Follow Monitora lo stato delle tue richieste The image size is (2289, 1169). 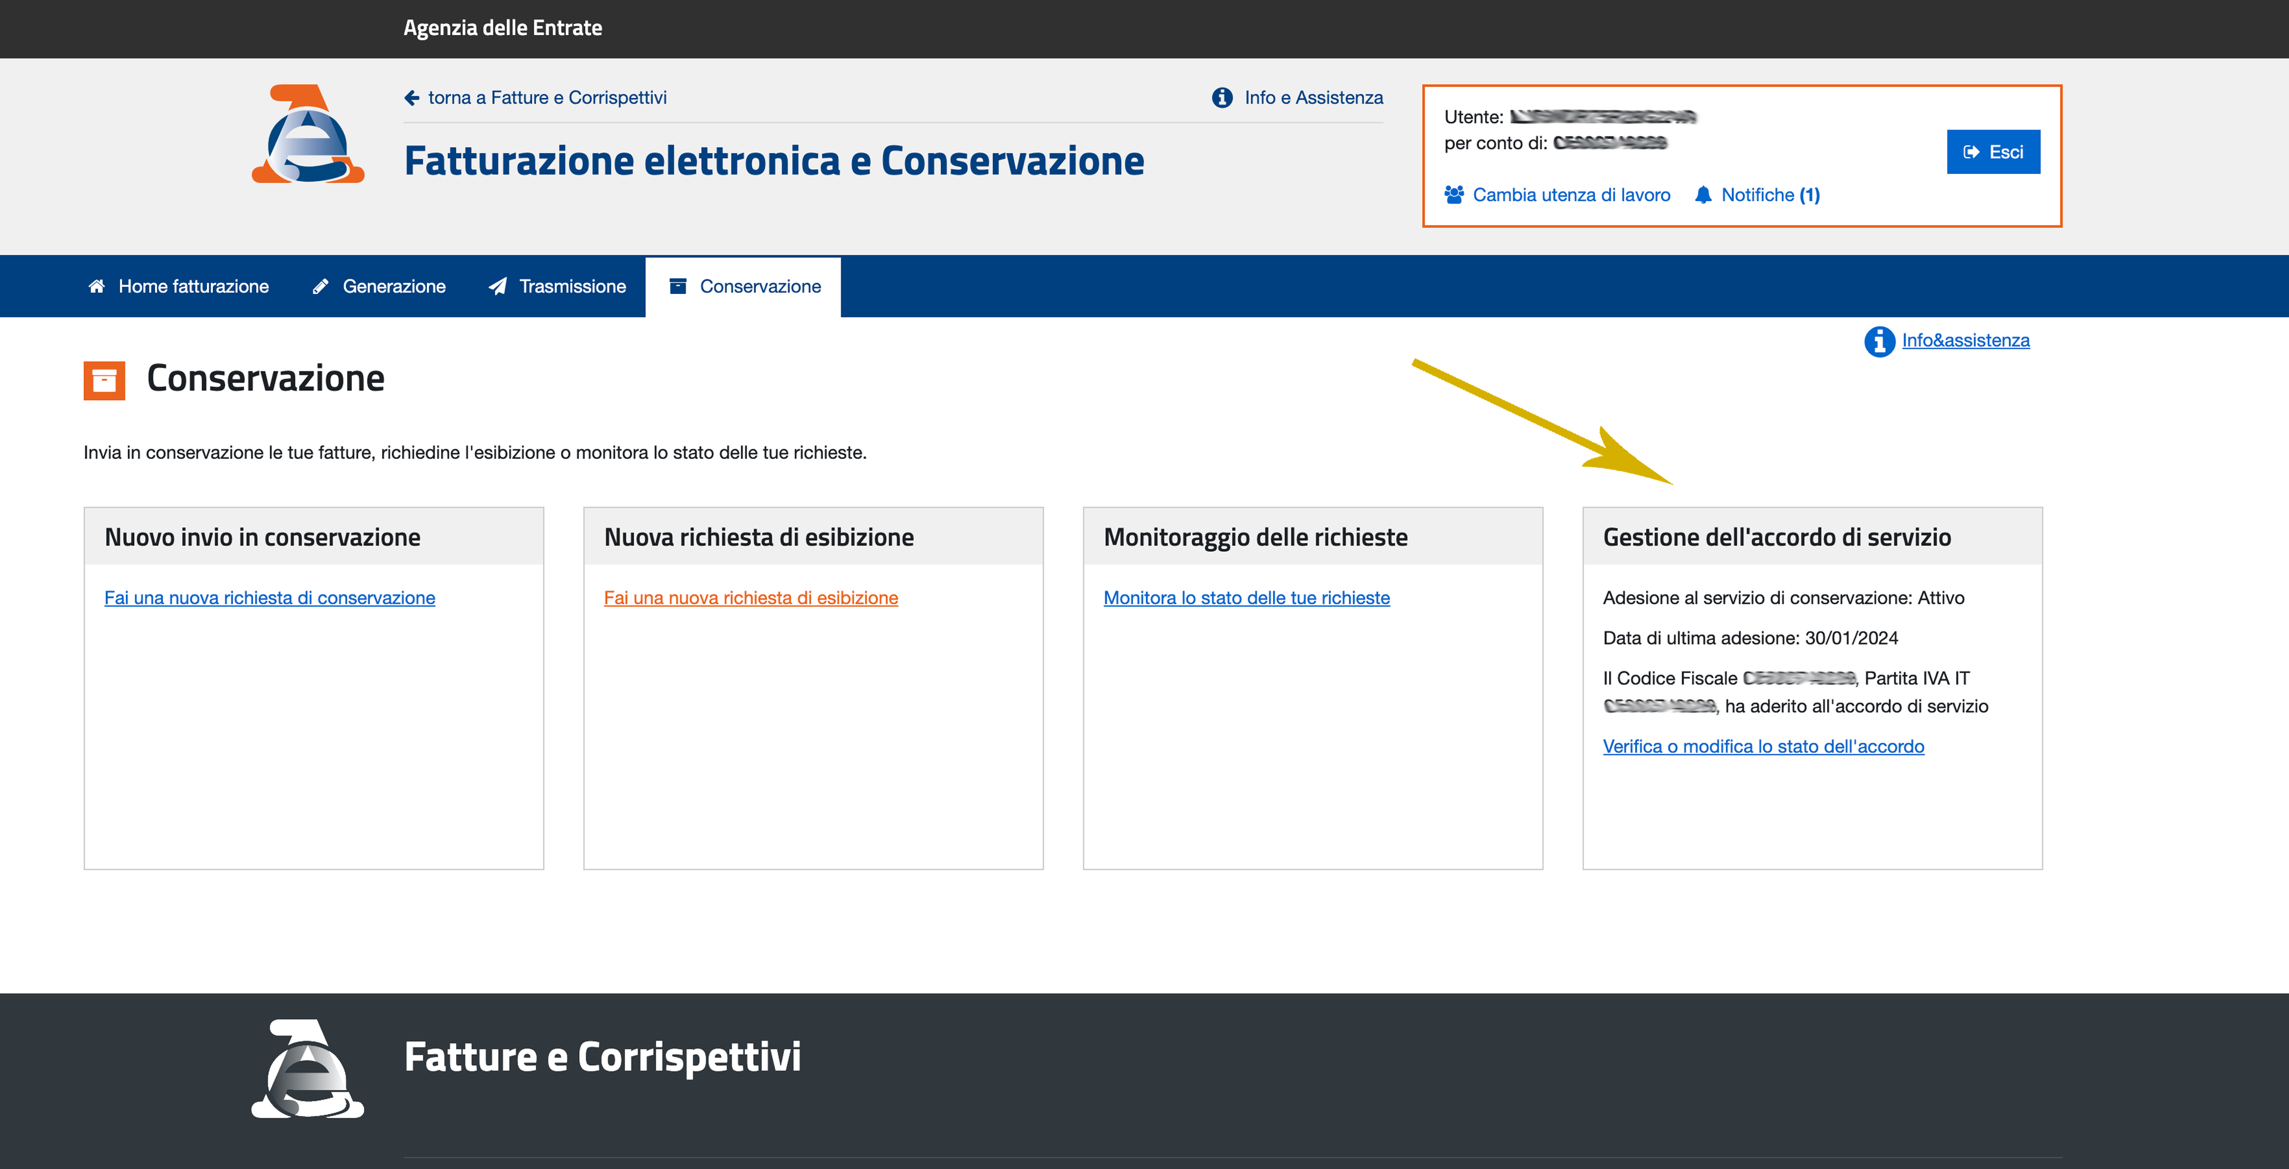pyautogui.click(x=1246, y=598)
